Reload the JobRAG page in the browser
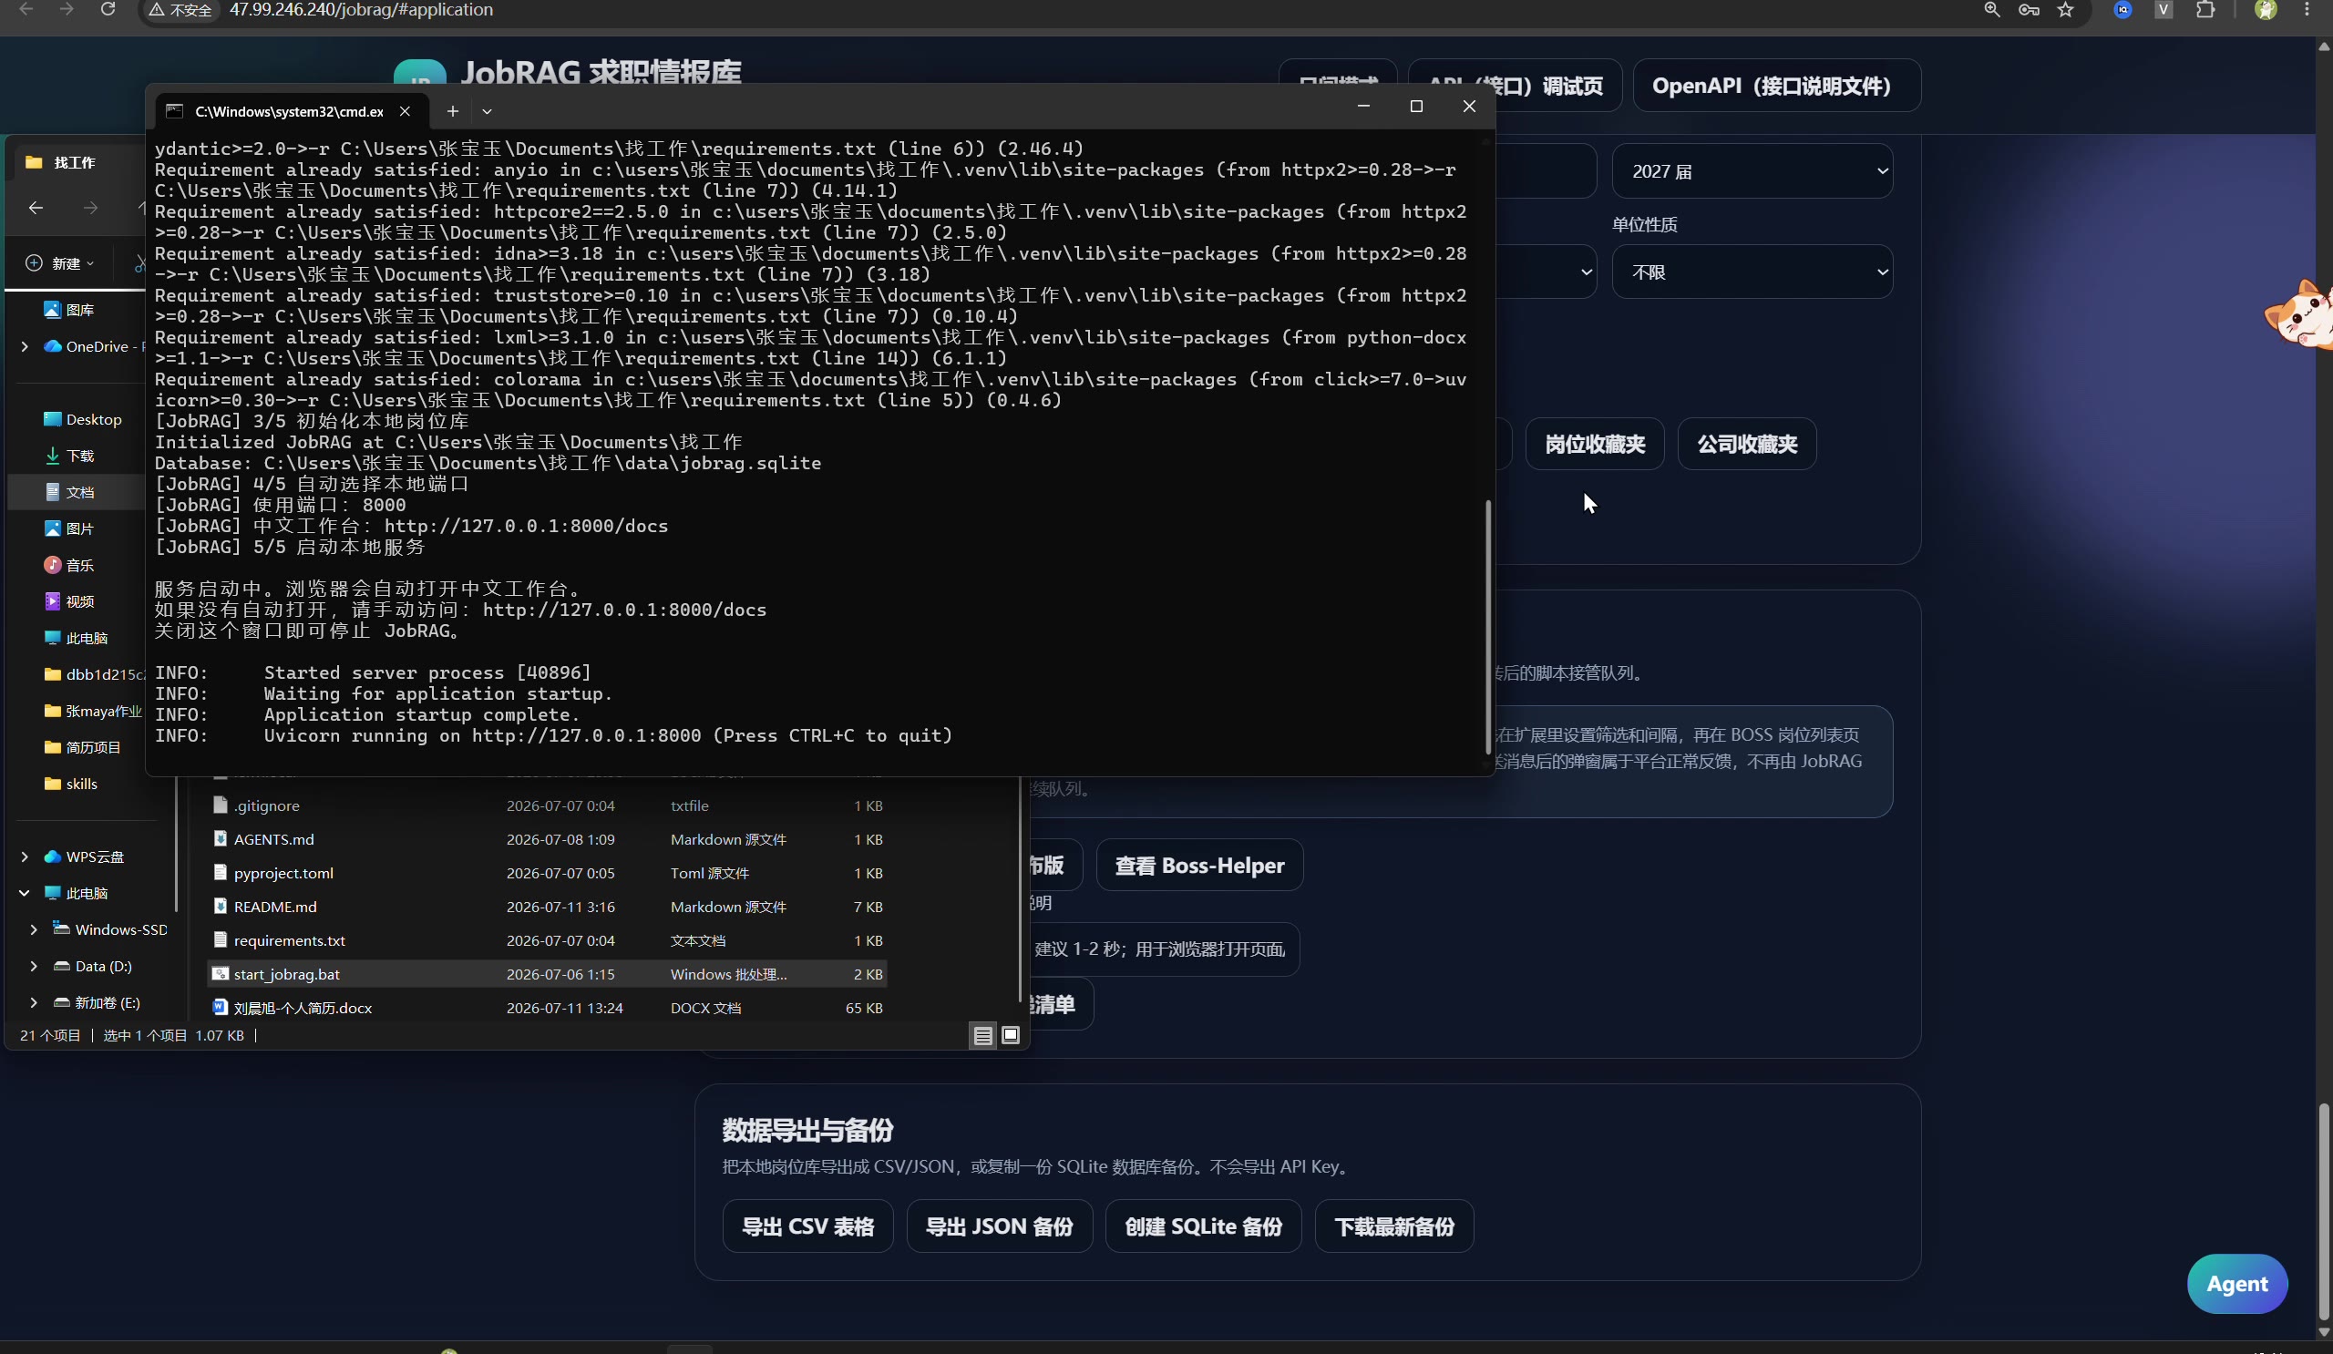This screenshot has height=1354, width=2333. [108, 9]
